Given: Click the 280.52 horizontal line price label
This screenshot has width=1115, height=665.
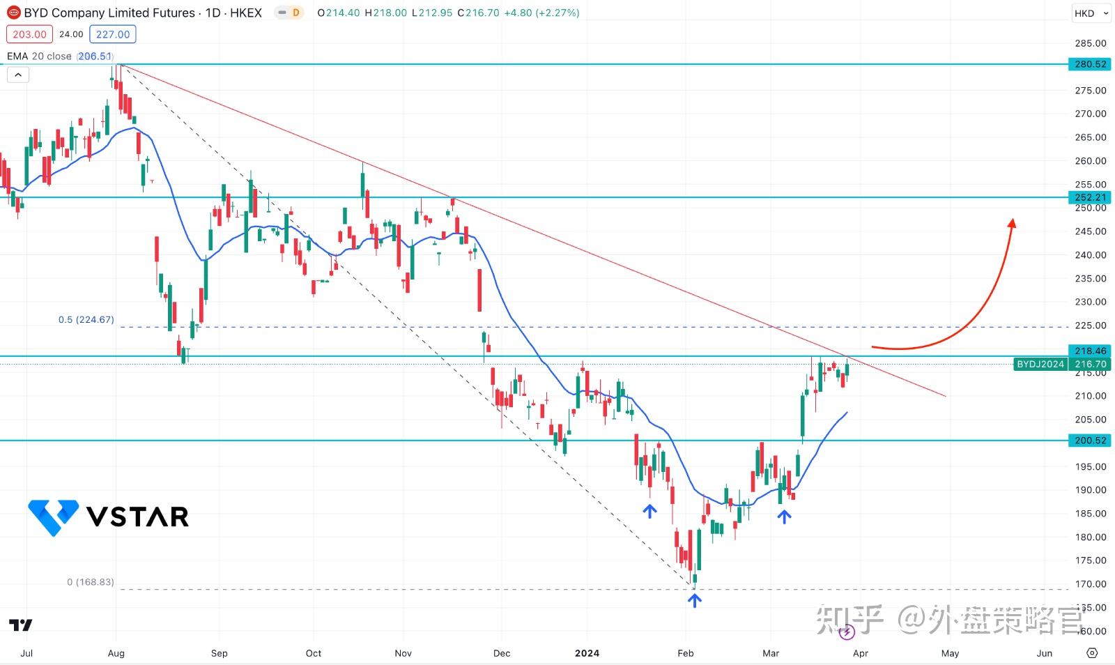Looking at the screenshot, I should coord(1091,64).
